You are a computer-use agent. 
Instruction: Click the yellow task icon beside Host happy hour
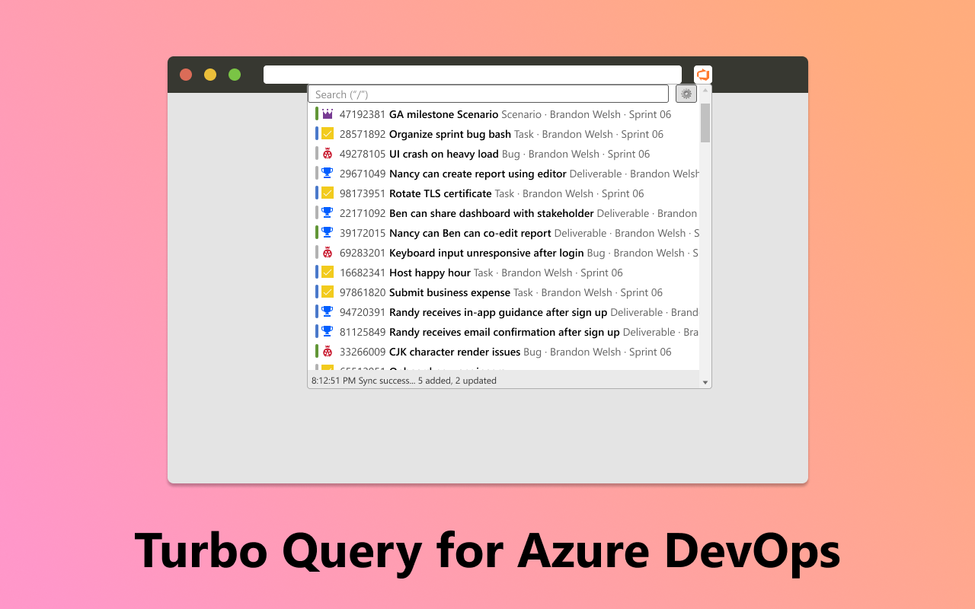(326, 272)
